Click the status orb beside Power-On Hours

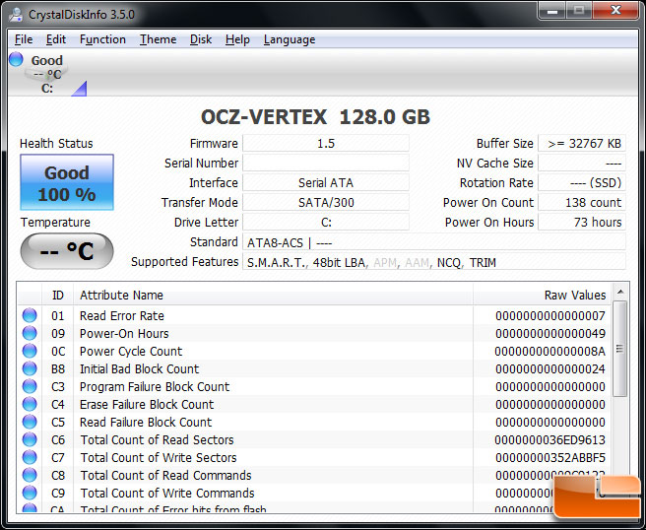(x=30, y=334)
